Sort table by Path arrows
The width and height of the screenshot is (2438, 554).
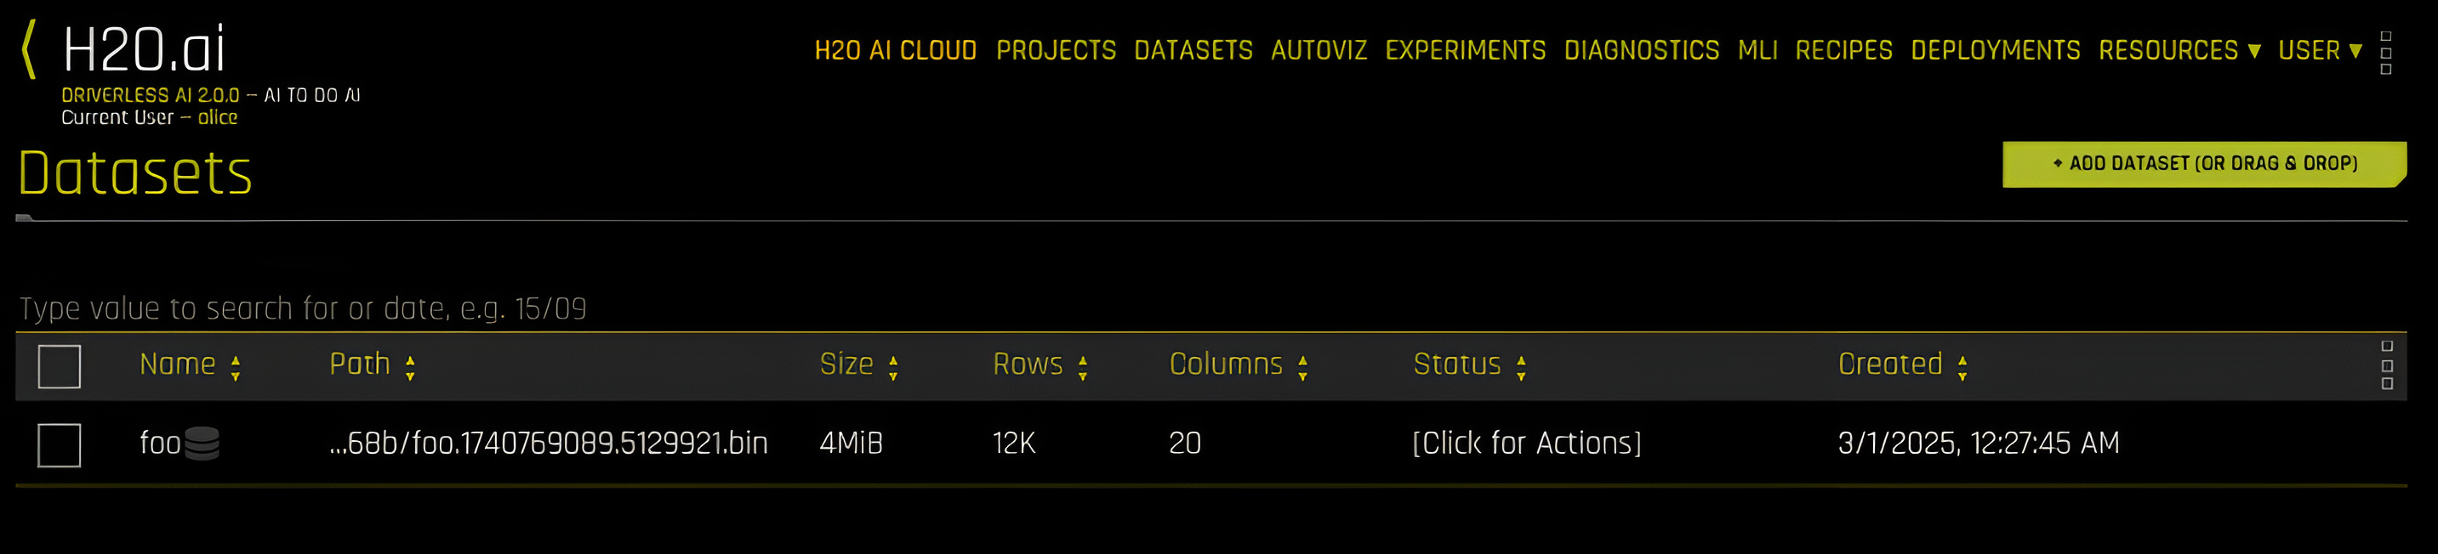(410, 368)
